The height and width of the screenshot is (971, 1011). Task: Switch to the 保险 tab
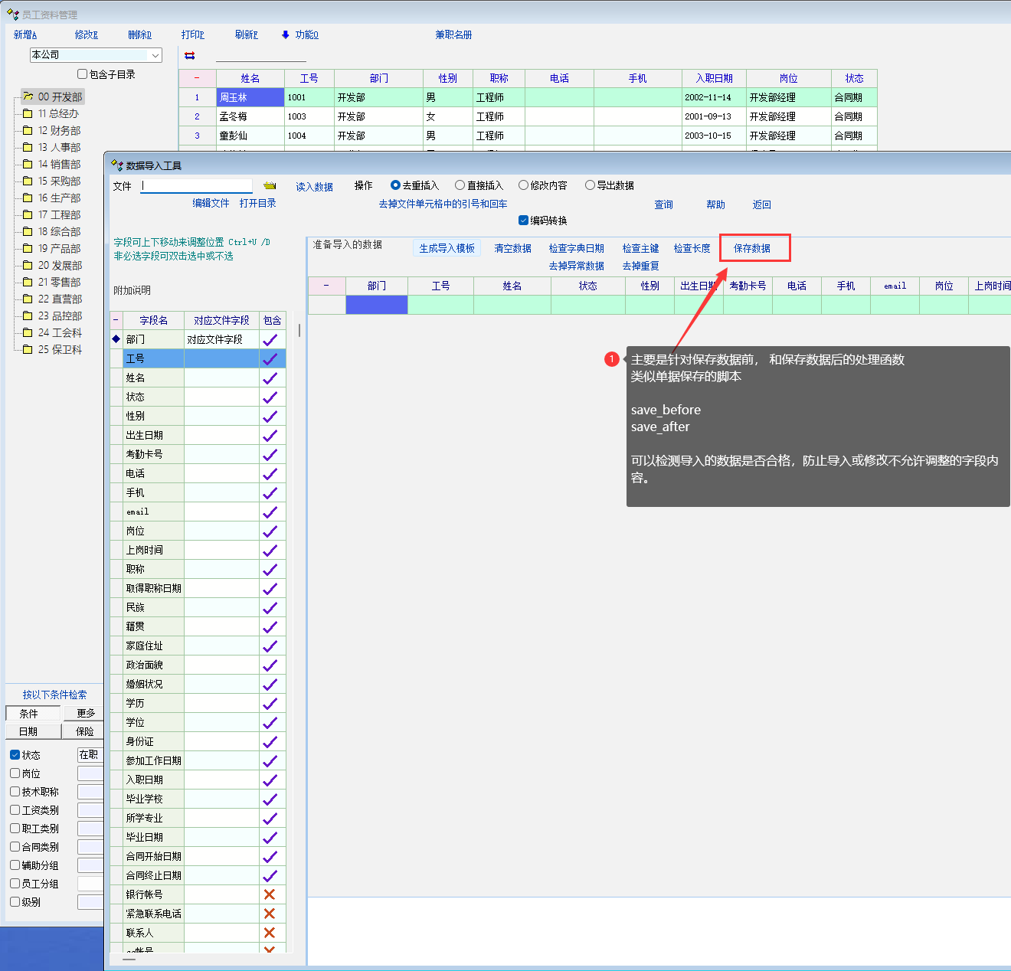84,731
